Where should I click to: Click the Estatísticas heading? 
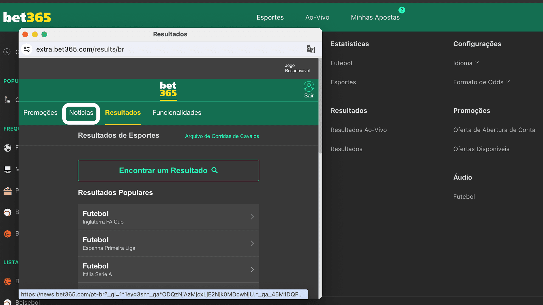click(x=350, y=44)
